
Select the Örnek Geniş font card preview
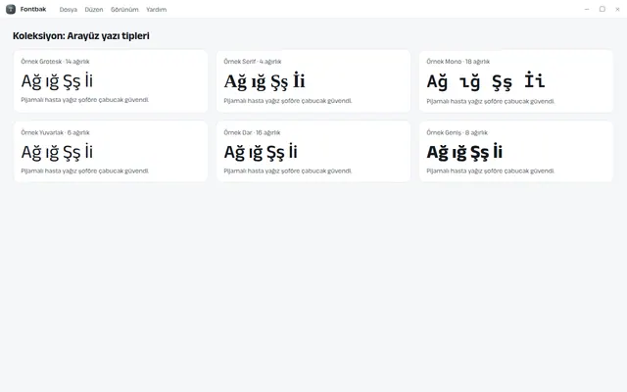[516, 152]
